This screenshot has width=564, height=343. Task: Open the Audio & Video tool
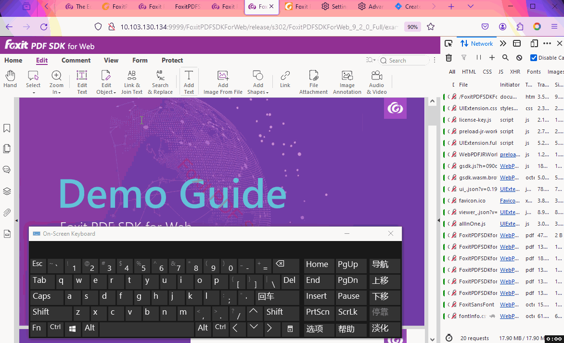click(x=377, y=82)
